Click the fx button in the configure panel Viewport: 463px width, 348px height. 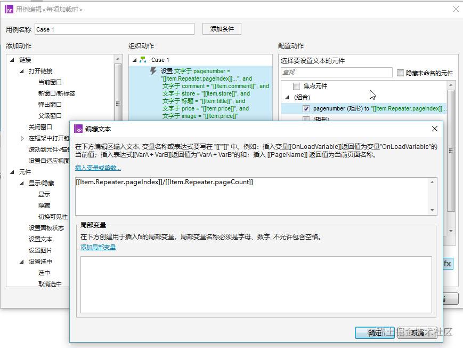448,263
